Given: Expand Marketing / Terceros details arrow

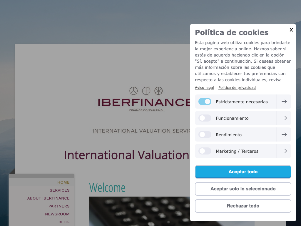Looking at the screenshot, I should pyautogui.click(x=284, y=151).
